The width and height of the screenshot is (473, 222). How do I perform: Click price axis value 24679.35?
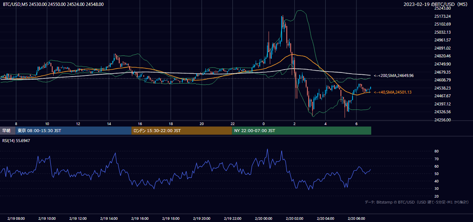pyautogui.click(x=443, y=72)
